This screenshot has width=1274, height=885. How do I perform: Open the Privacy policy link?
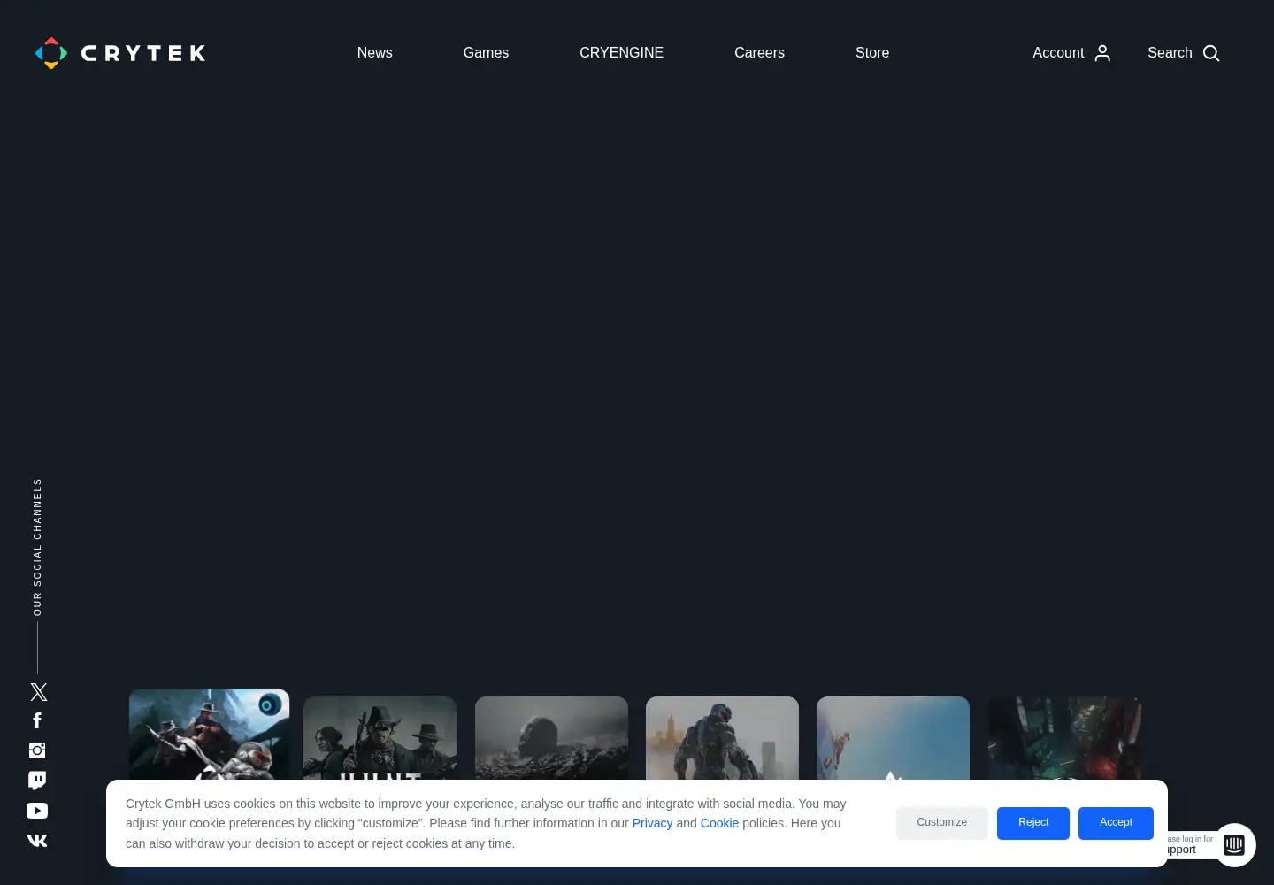click(652, 823)
